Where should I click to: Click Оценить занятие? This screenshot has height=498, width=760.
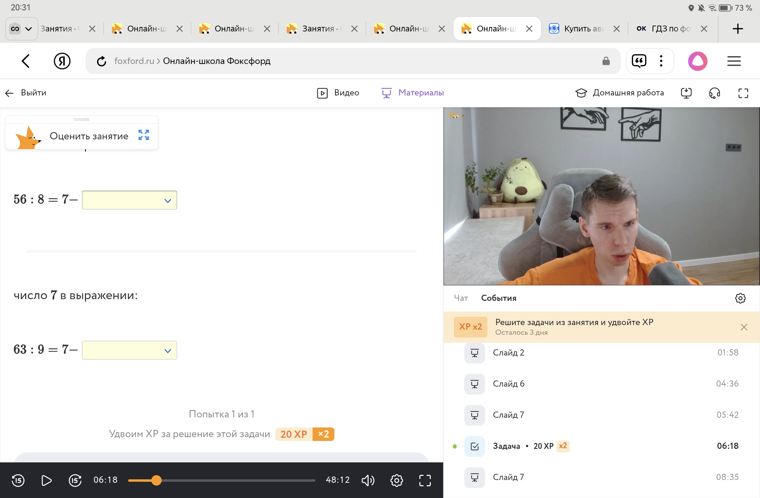point(89,136)
